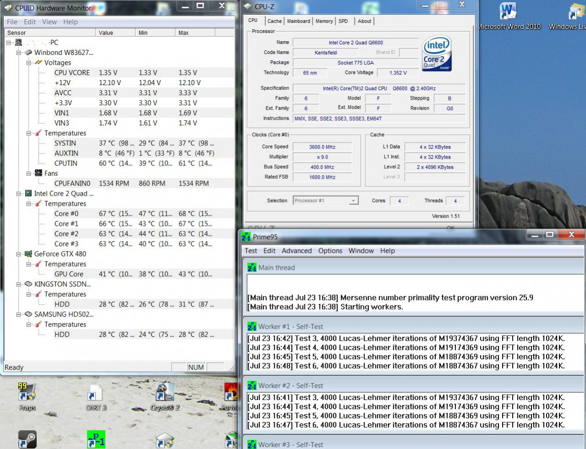Click the Multiplier x 9.0 field
This screenshot has width=586, height=449.
pos(322,157)
